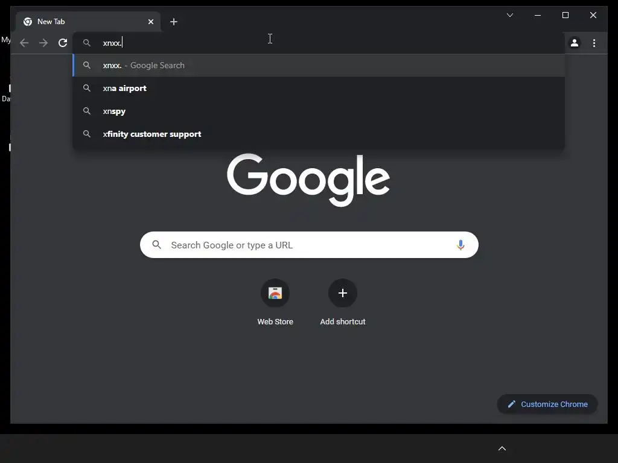
Task: Click the magnifier icon in the address bar
Action: tap(87, 43)
